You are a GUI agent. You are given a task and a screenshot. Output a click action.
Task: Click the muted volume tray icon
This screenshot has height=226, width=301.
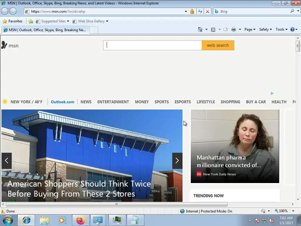(x=271, y=220)
